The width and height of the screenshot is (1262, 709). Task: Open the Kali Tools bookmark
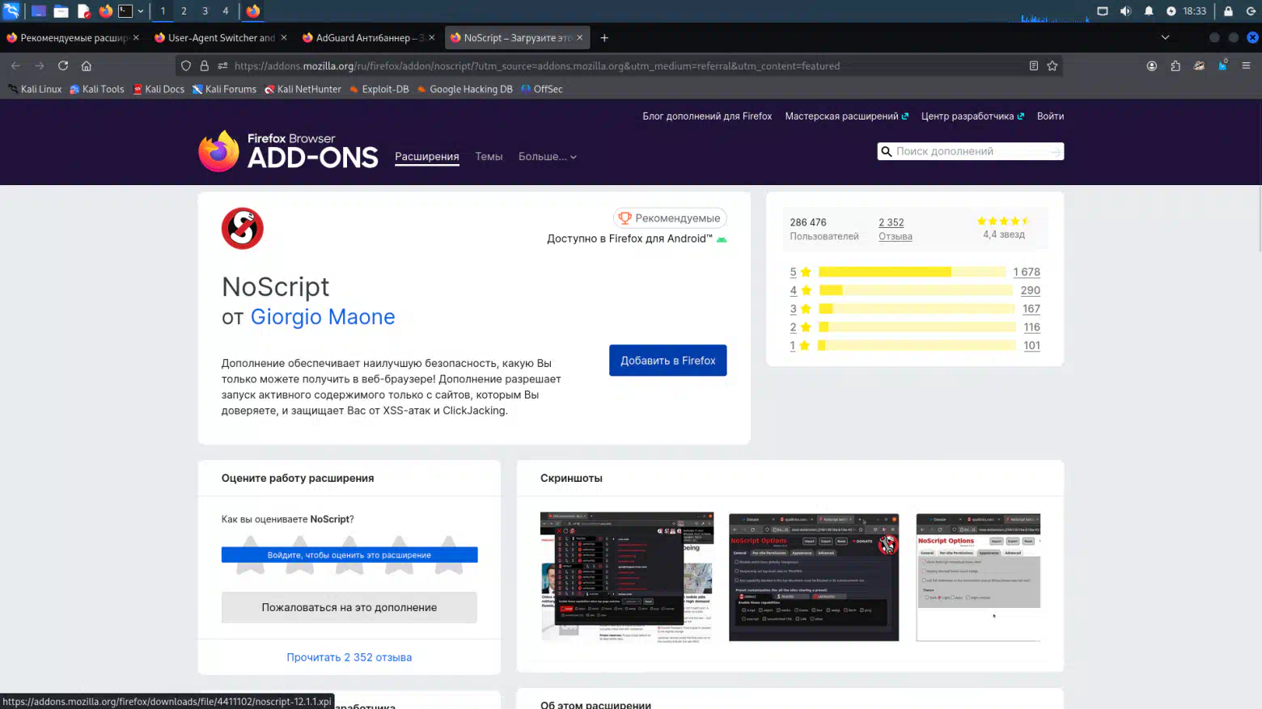point(97,89)
